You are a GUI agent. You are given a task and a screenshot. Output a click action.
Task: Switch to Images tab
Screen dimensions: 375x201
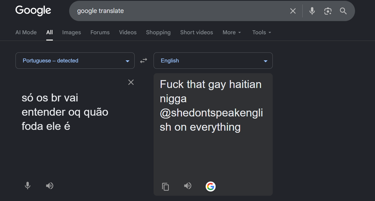click(72, 32)
